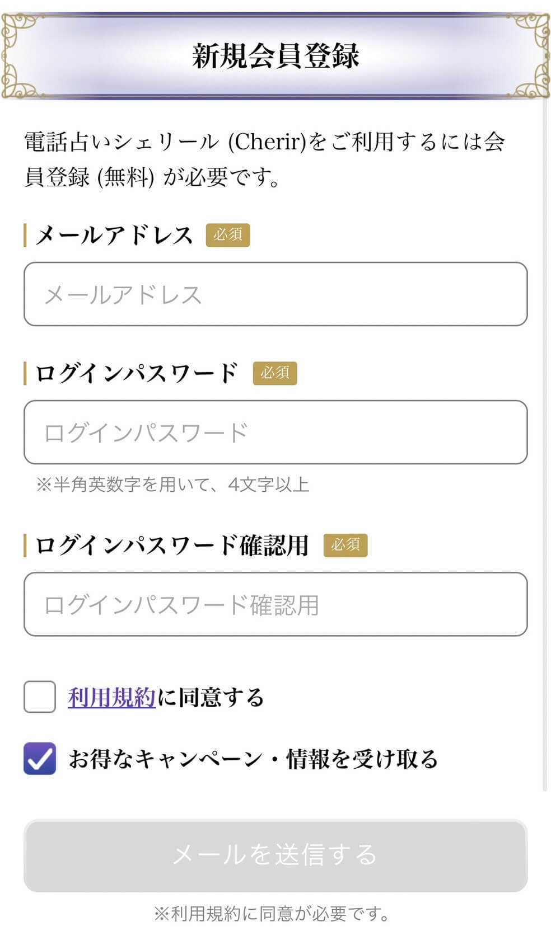Image resolution: width=551 pixels, height=931 pixels.
Task: Click 必須 badge beside メールアドレス label
Action: pos(228,235)
